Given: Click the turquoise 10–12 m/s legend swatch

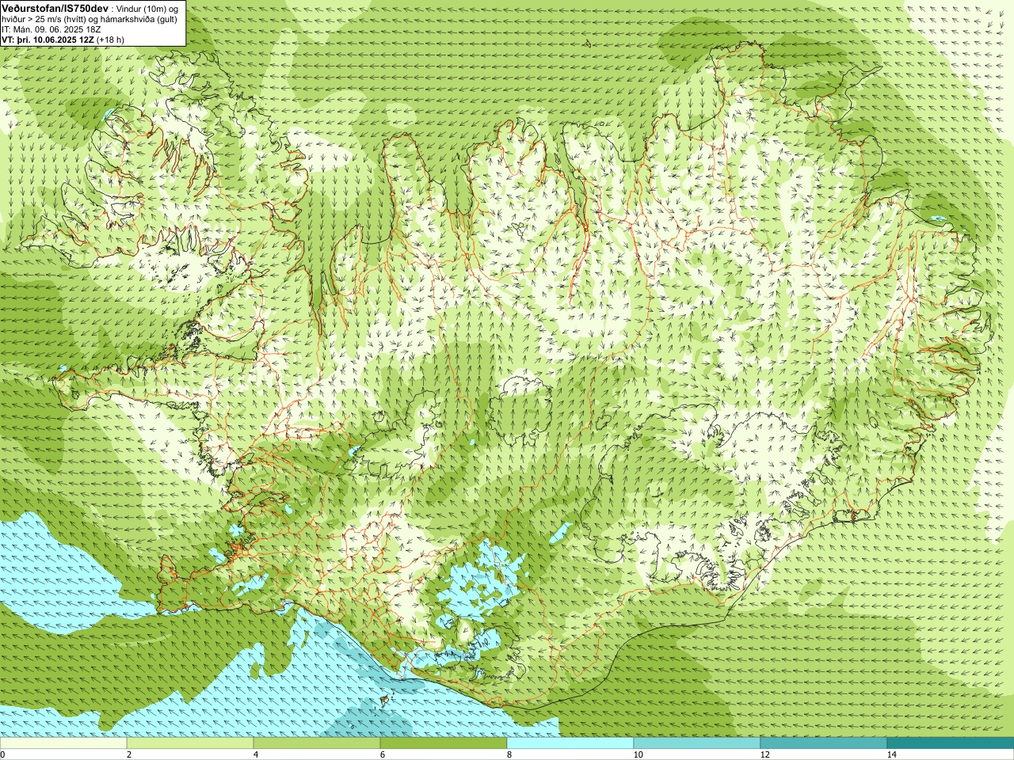Looking at the screenshot, I should [697, 743].
